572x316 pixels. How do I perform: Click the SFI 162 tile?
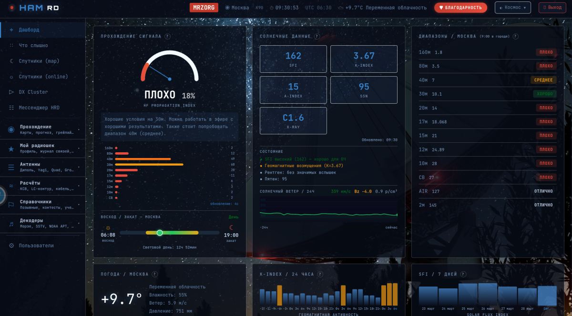[293, 59]
